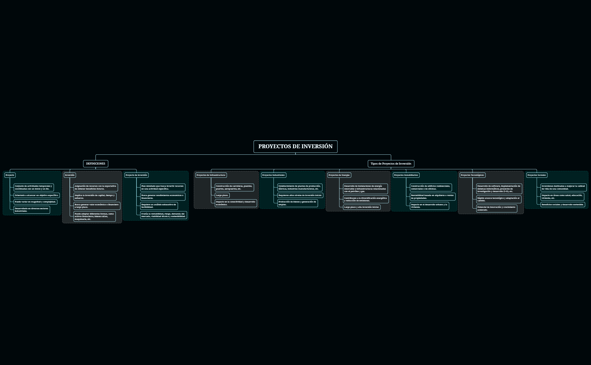The height and width of the screenshot is (365, 591).
Task: Select 'Requieren altos niveles de inversión inicial' node
Action: pyautogui.click(x=300, y=195)
